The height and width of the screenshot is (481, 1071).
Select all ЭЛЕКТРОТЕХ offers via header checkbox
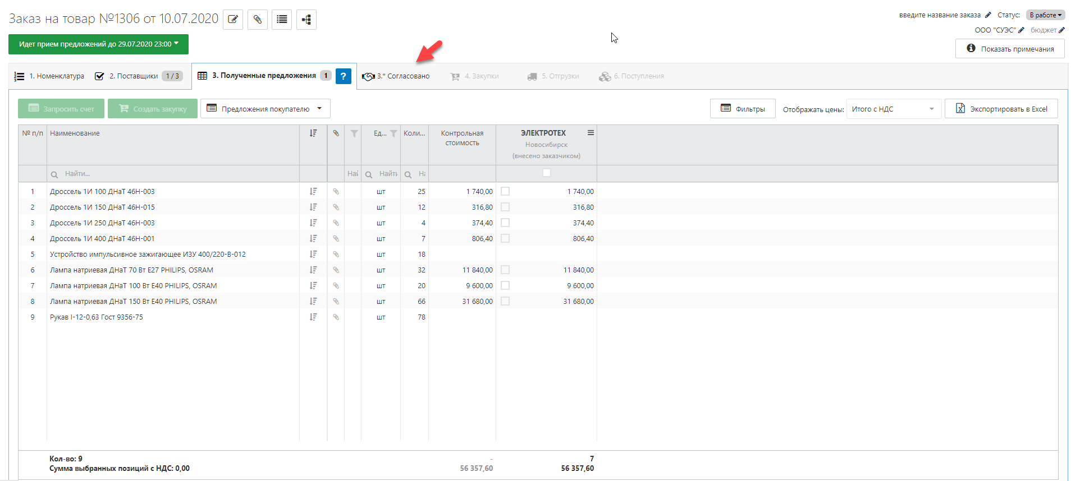(546, 173)
